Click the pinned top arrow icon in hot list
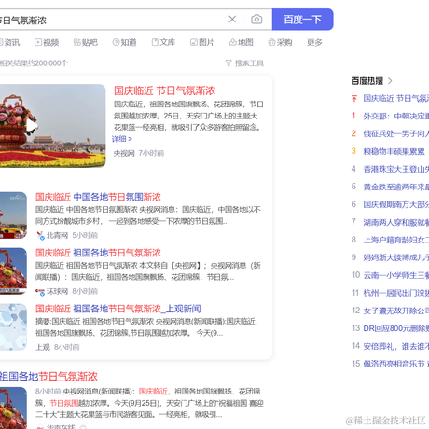The width and height of the screenshot is (429, 429). (x=354, y=99)
